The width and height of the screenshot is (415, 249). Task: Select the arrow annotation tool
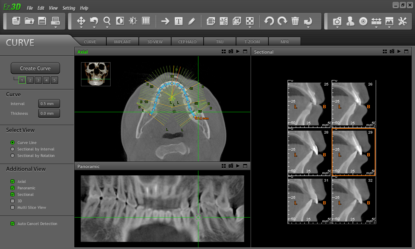pos(165,21)
